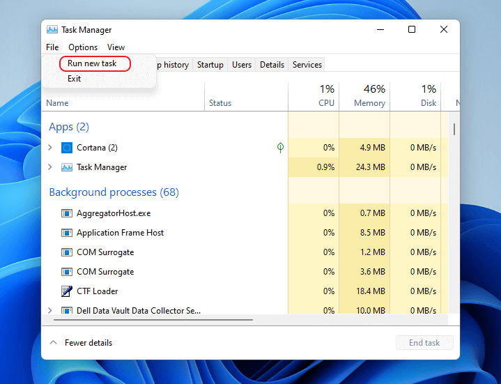501x384 pixels.
Task: Select the Application Frame Host name
Action: [x=120, y=233]
